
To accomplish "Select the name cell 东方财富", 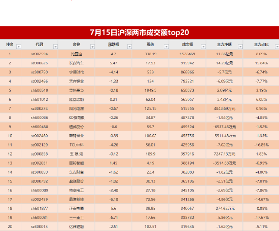I will [x=77, y=172].
